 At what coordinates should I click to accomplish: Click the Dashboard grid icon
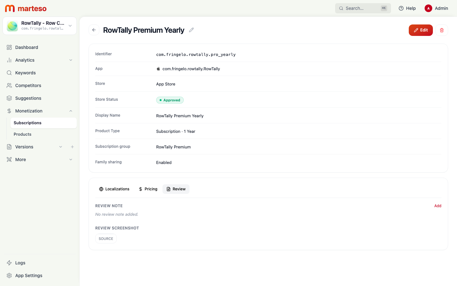coord(9,47)
